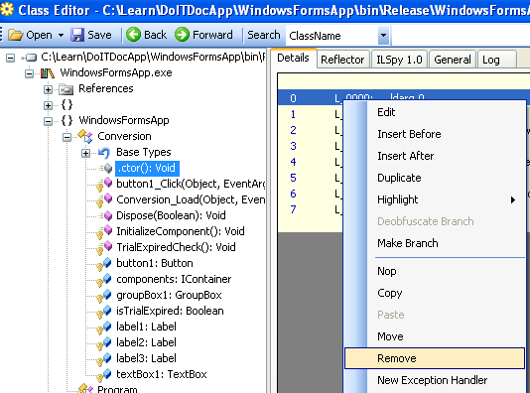Click the Save floppy disk icon
The width and height of the screenshot is (530, 393).
(77, 35)
